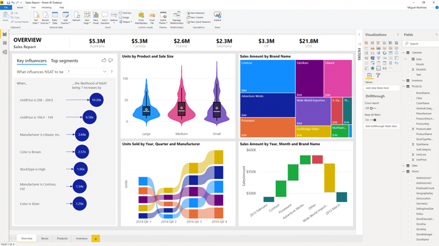Screen dimensions: 439x246
Task: Click the thumbs up icon on Key influencers
Action: 104,60
